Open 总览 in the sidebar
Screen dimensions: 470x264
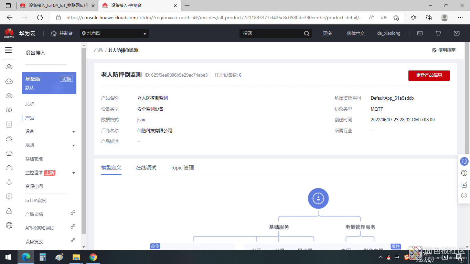pos(30,104)
